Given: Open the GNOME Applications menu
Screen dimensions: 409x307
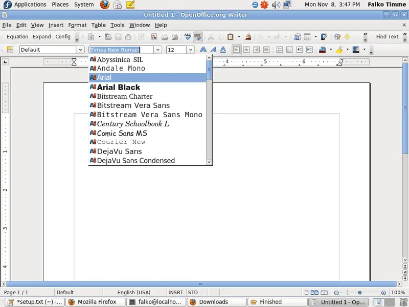Looking at the screenshot, I should pyautogui.click(x=25, y=5).
